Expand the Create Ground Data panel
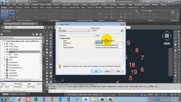 [x=24, y=20]
